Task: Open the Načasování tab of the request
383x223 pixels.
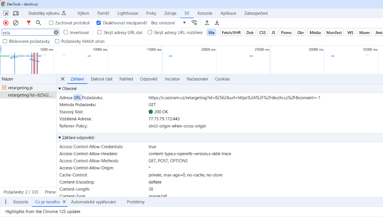Action: point(197,79)
